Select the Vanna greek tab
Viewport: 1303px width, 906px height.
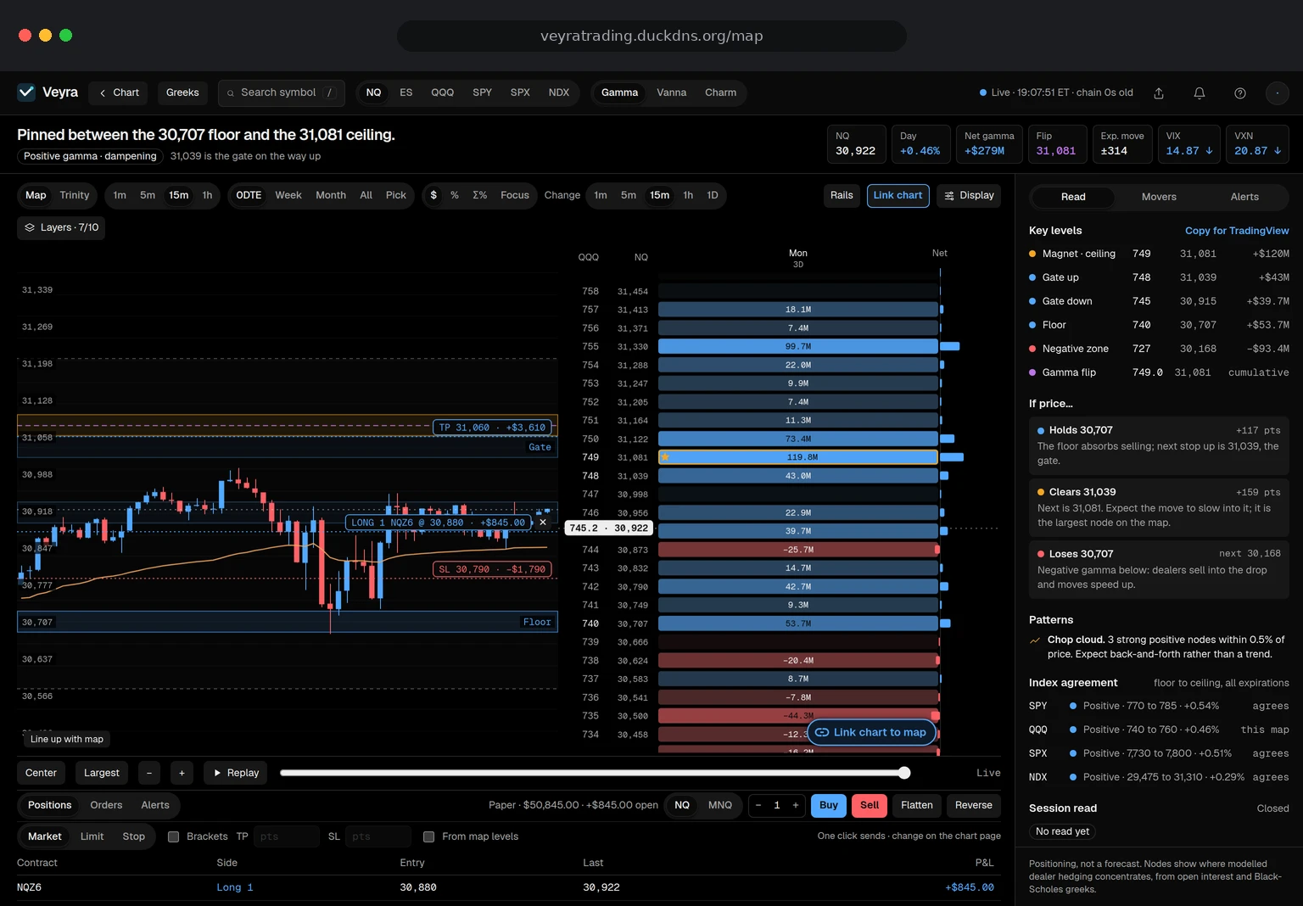point(671,92)
